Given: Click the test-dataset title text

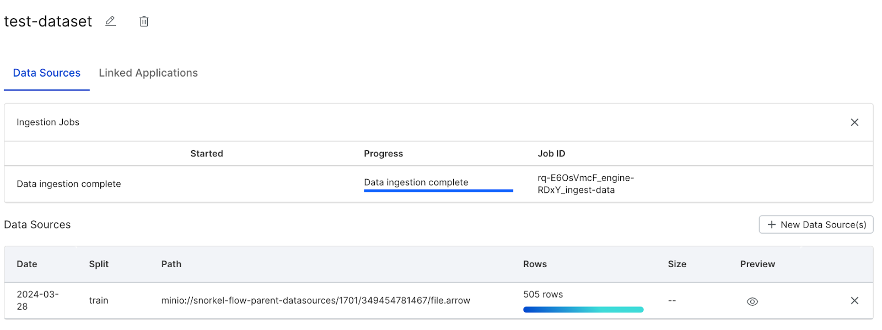Looking at the screenshot, I should point(48,21).
